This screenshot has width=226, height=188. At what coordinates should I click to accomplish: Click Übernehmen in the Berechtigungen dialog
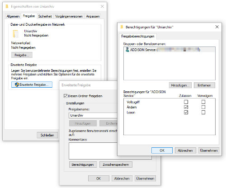point(209,150)
